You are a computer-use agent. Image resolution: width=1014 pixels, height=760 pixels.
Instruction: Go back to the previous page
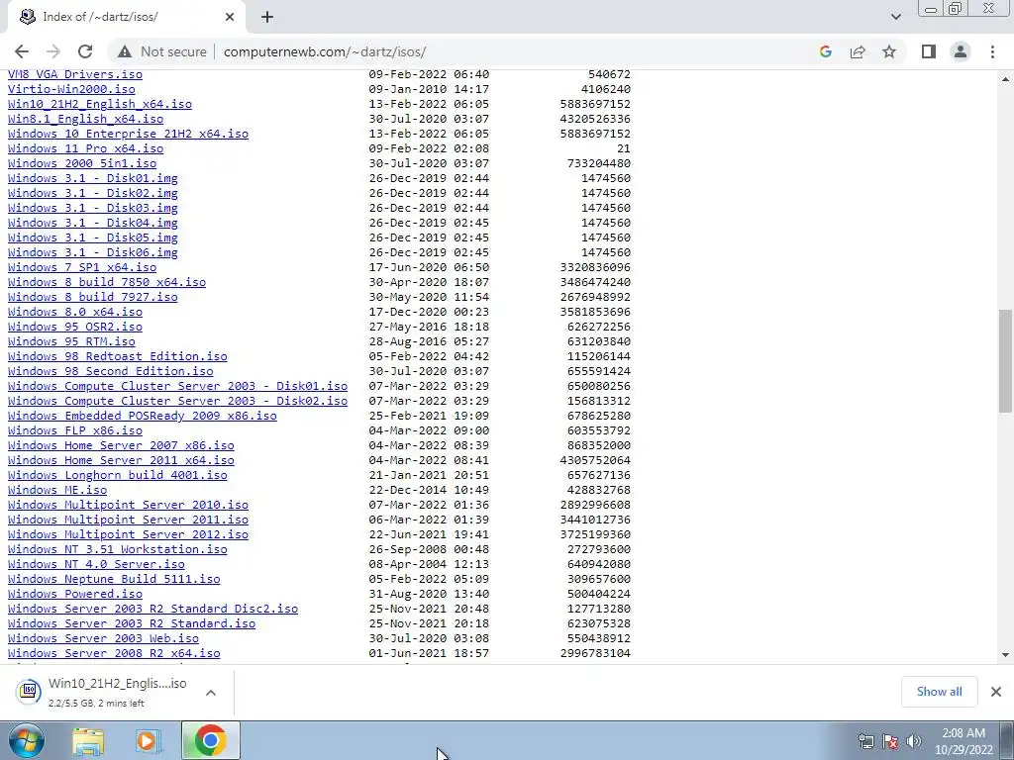[22, 51]
